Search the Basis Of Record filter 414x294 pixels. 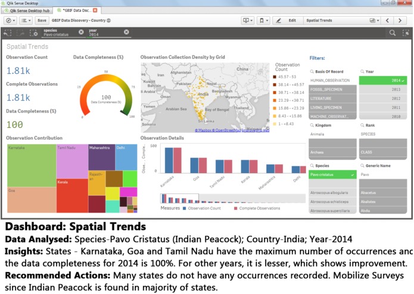pos(312,71)
